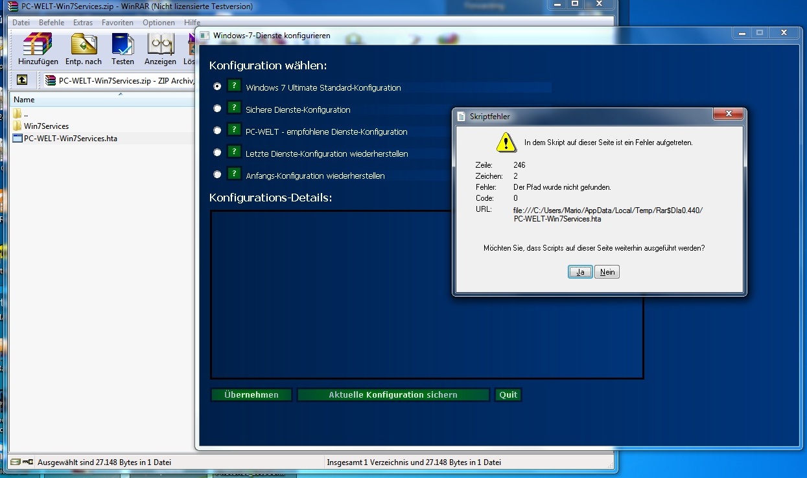Image resolution: width=807 pixels, height=478 pixels.
Task: Click Aktuelle Konfiguration sichern button
Action: pos(393,394)
